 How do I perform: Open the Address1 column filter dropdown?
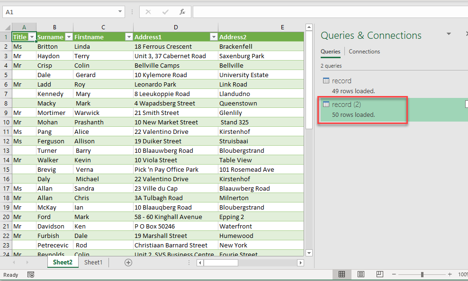coord(214,36)
